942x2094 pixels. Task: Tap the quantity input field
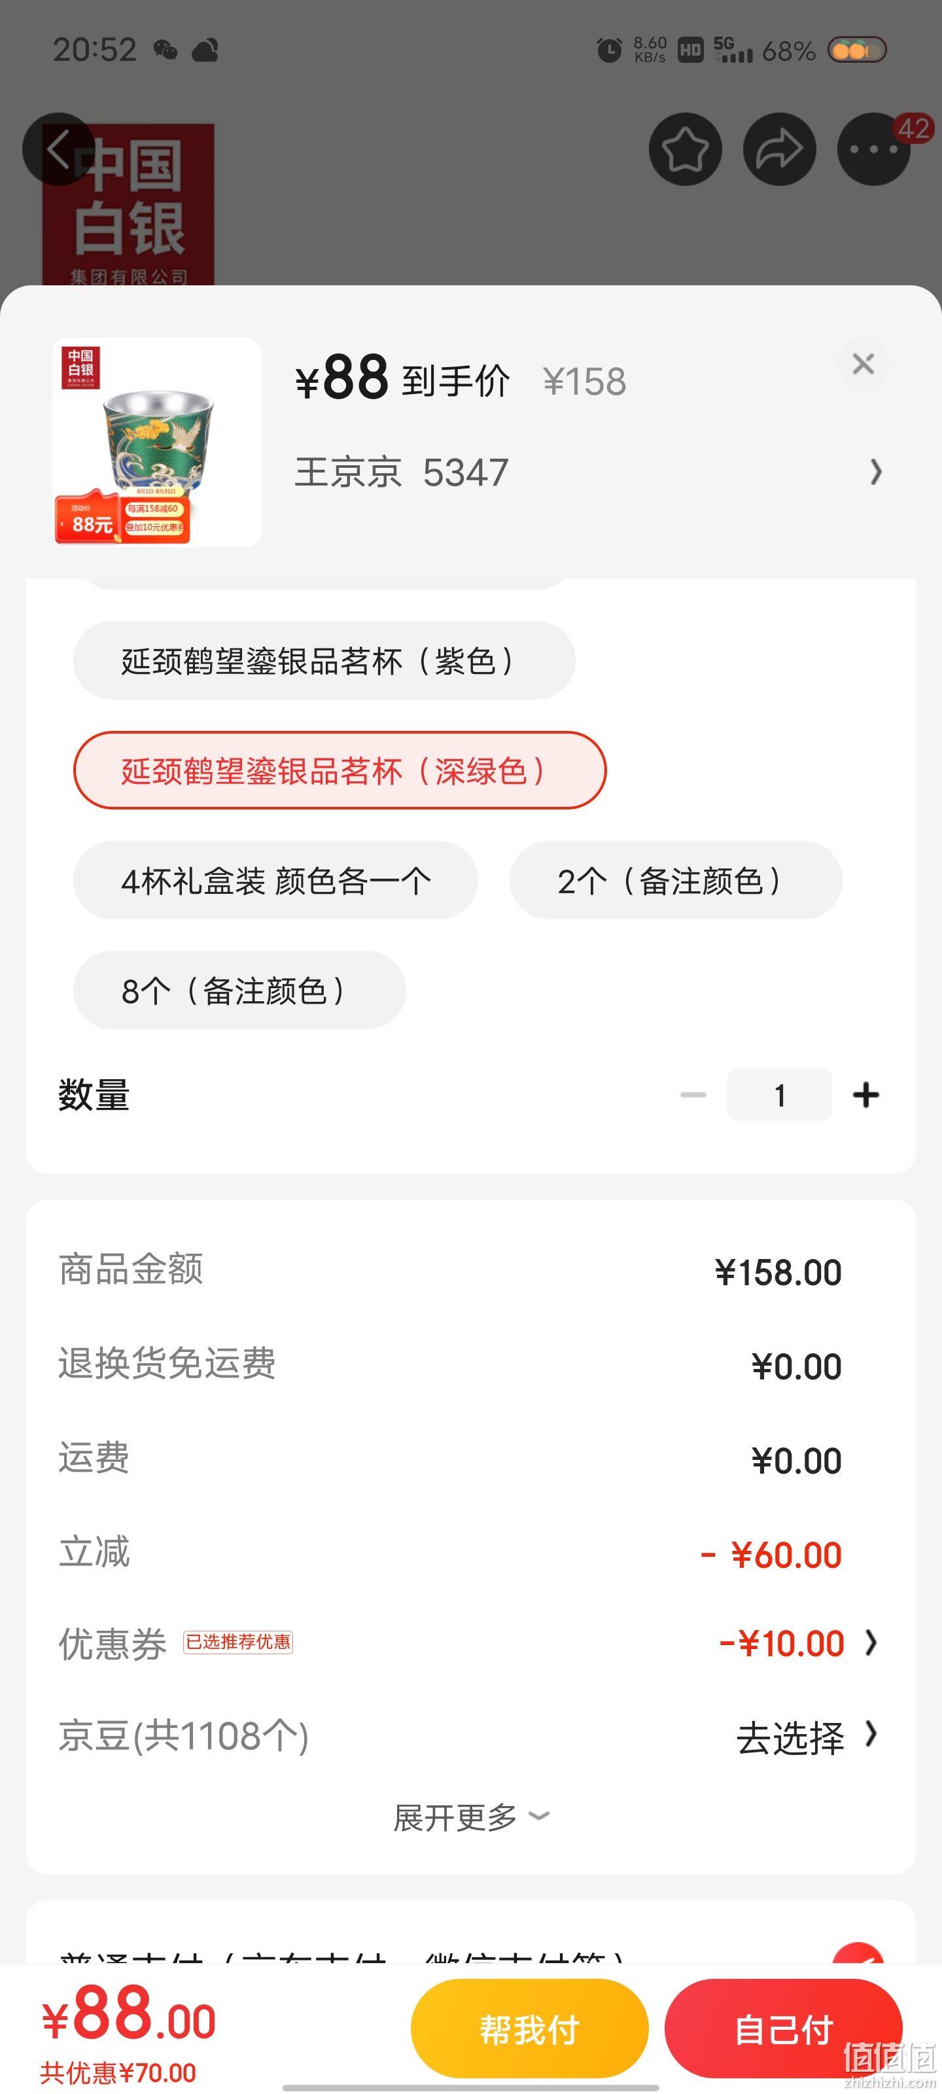point(780,1095)
